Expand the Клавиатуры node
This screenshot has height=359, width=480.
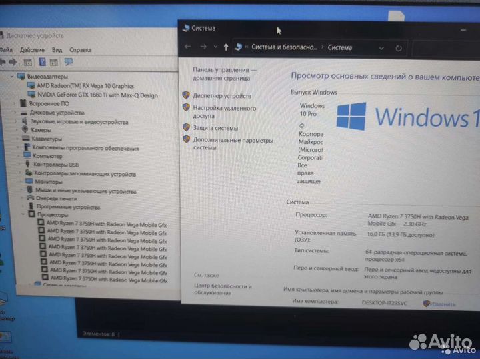(x=17, y=139)
